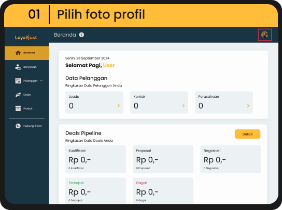Click the info icon beside Beranda
The width and height of the screenshot is (282, 210).
click(x=81, y=35)
